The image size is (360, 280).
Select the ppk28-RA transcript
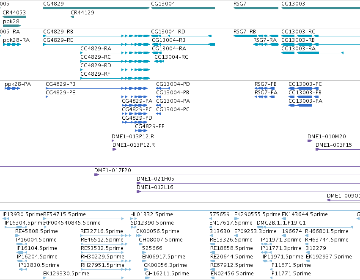pos(16,40)
